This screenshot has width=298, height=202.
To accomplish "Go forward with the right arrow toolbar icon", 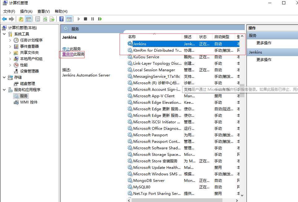I will (11, 19).
